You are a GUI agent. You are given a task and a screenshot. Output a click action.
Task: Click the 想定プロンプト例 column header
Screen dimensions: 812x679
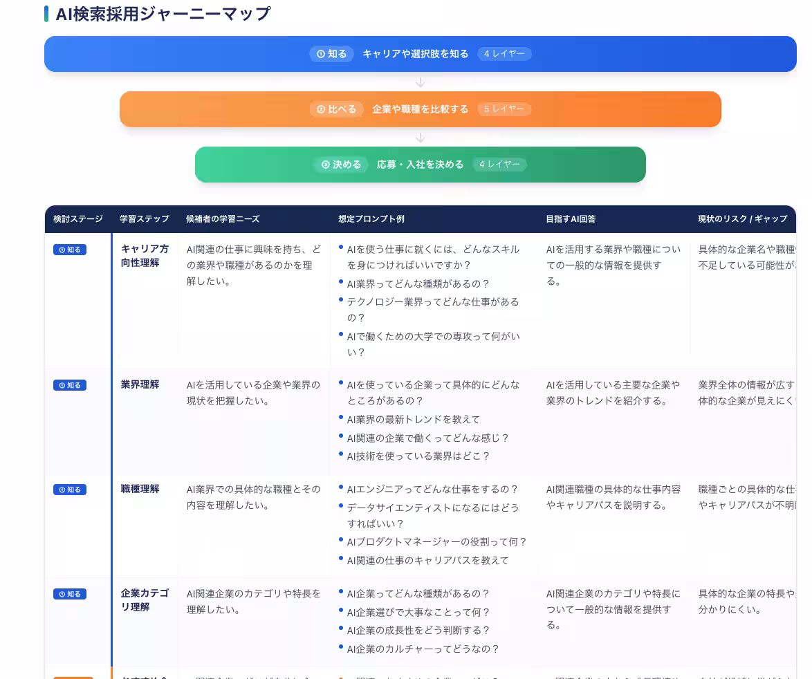tap(371, 219)
